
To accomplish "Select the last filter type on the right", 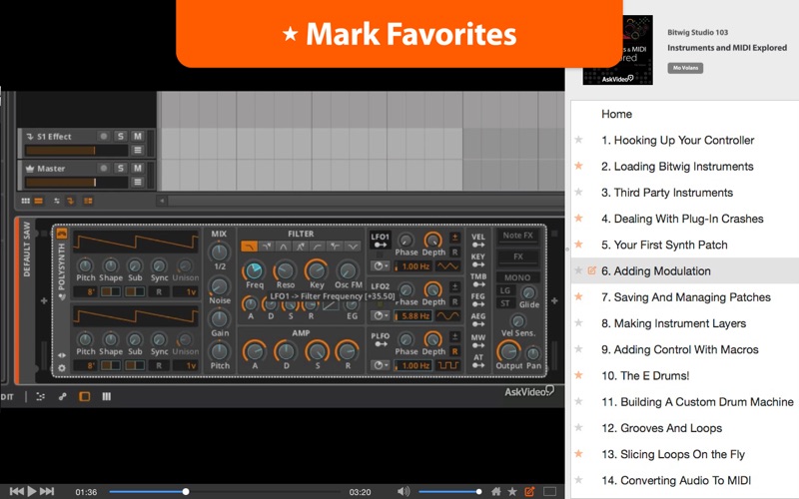I will (x=353, y=247).
